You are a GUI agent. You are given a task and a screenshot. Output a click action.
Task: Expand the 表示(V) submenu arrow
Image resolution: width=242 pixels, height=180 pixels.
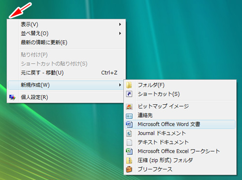(x=120, y=24)
